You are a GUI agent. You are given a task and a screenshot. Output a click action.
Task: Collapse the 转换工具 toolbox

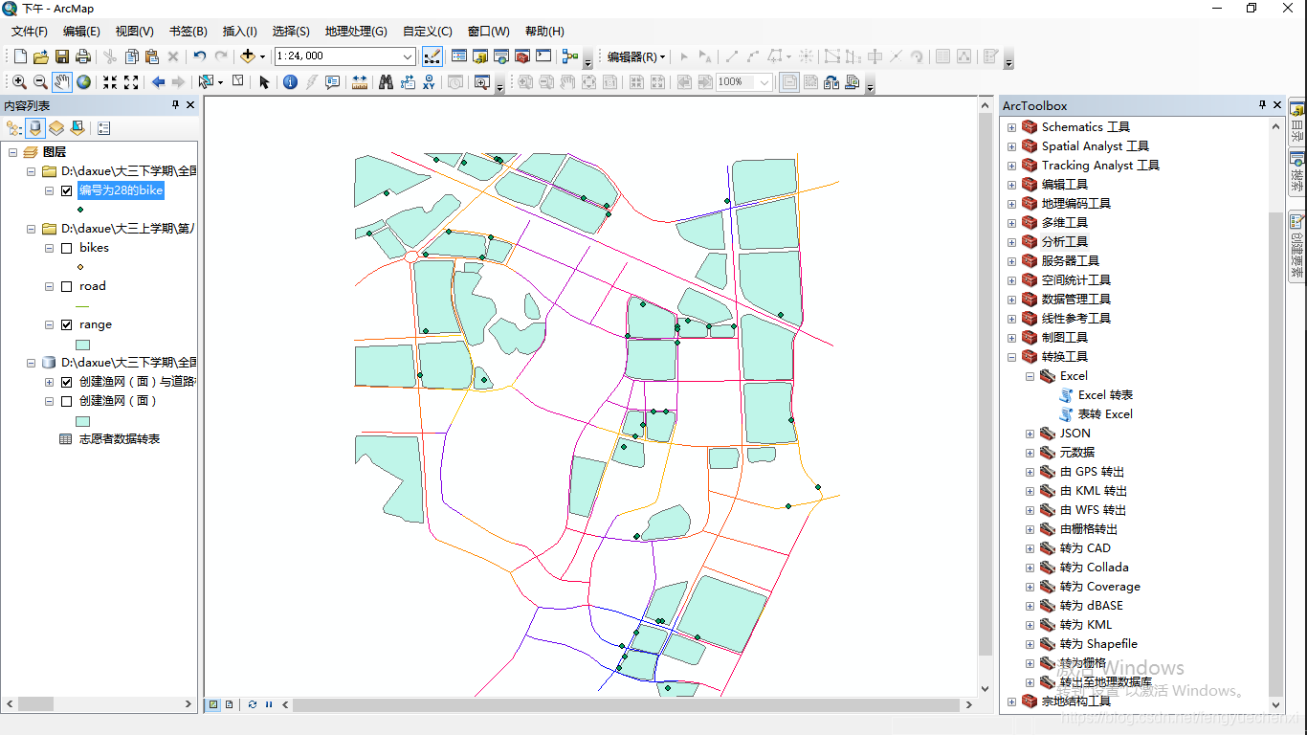[x=1011, y=357]
